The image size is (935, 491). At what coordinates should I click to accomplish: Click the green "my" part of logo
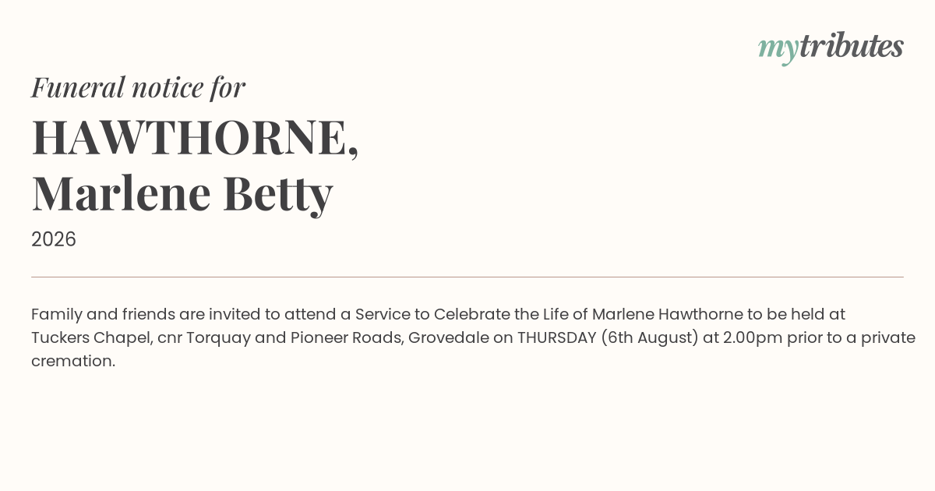tap(778, 50)
